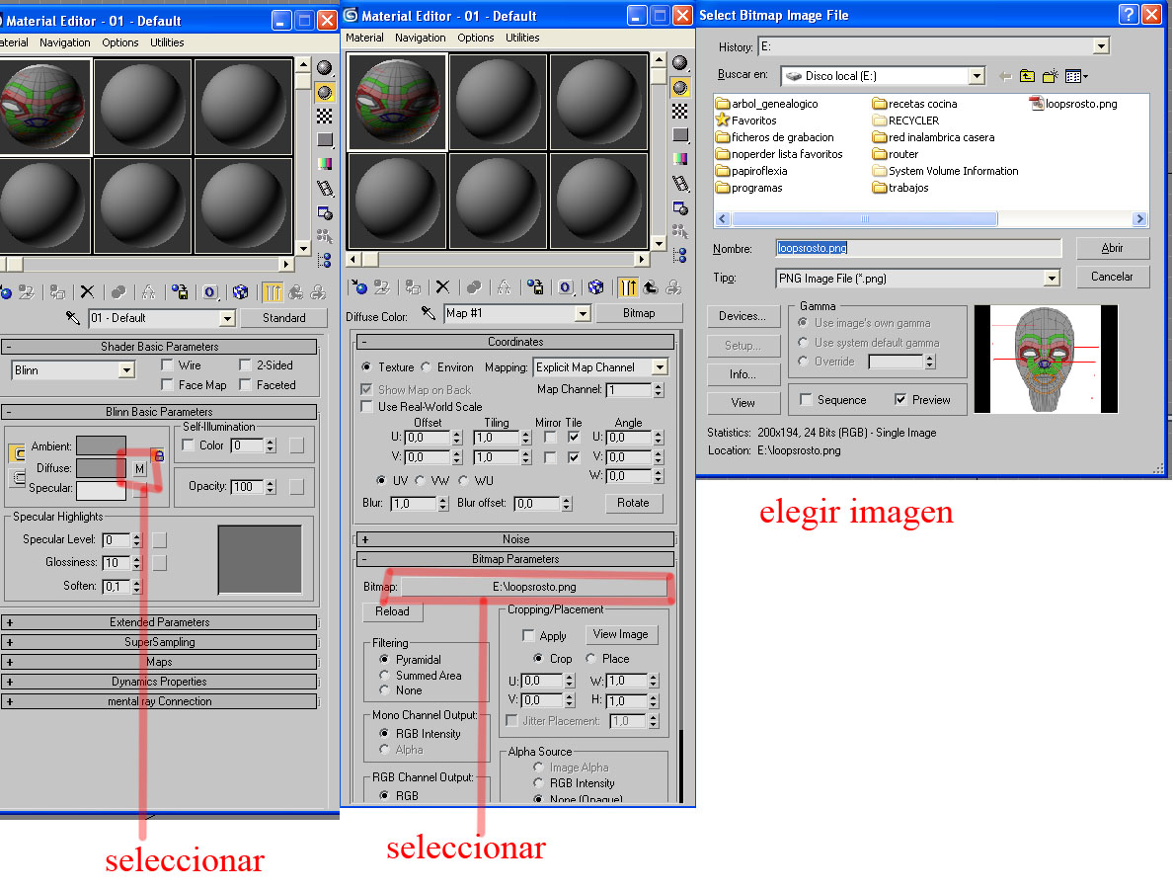Image resolution: width=1173 pixels, height=890 pixels.
Task: Open the View Menu icon in file dialog
Action: pyautogui.click(x=1076, y=76)
